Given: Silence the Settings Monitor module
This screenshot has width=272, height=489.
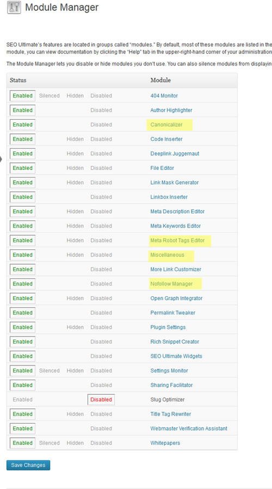Looking at the screenshot, I should 49,370.
